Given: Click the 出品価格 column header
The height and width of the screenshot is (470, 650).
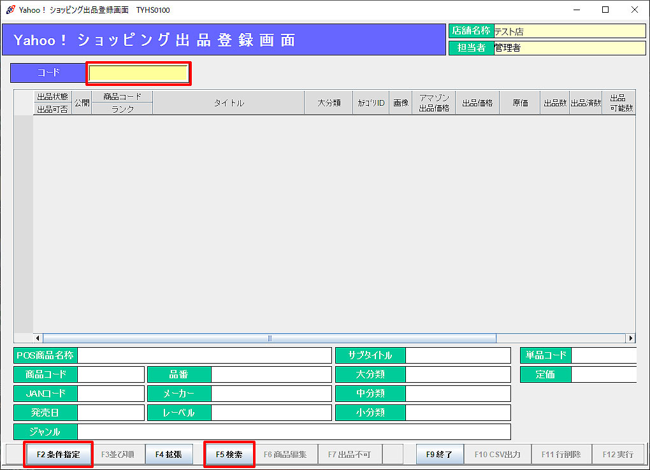Looking at the screenshot, I should [477, 103].
